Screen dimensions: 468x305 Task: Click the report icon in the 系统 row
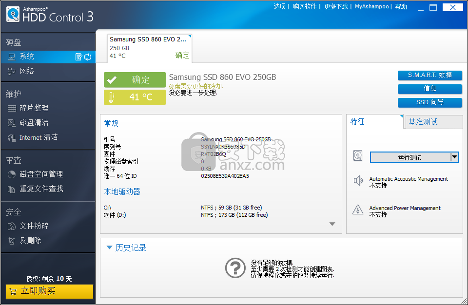[x=78, y=57]
